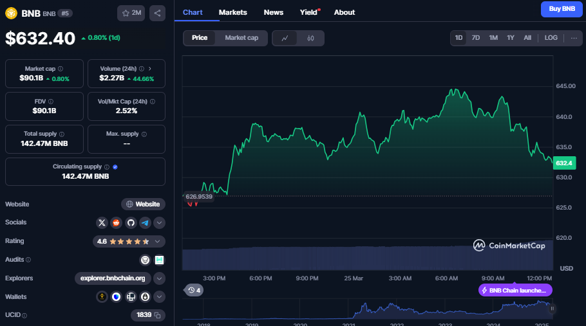Click the USD currency label on chart
Viewport: 586px width, 326px height.
pos(566,268)
